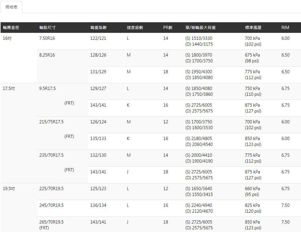Viewport: 301px width, 232px height.
Task: Select the 標準風壓 column header
Action: (253, 28)
